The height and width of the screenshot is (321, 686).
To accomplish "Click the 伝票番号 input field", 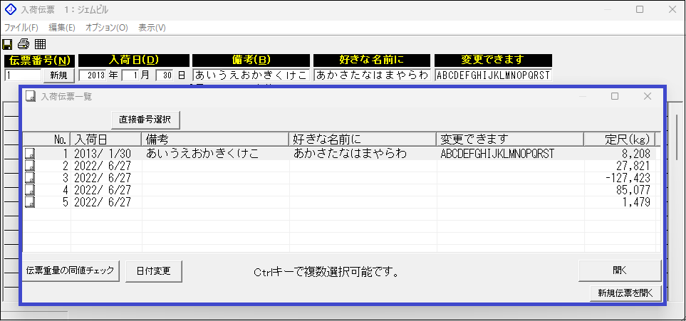I will click(x=23, y=75).
